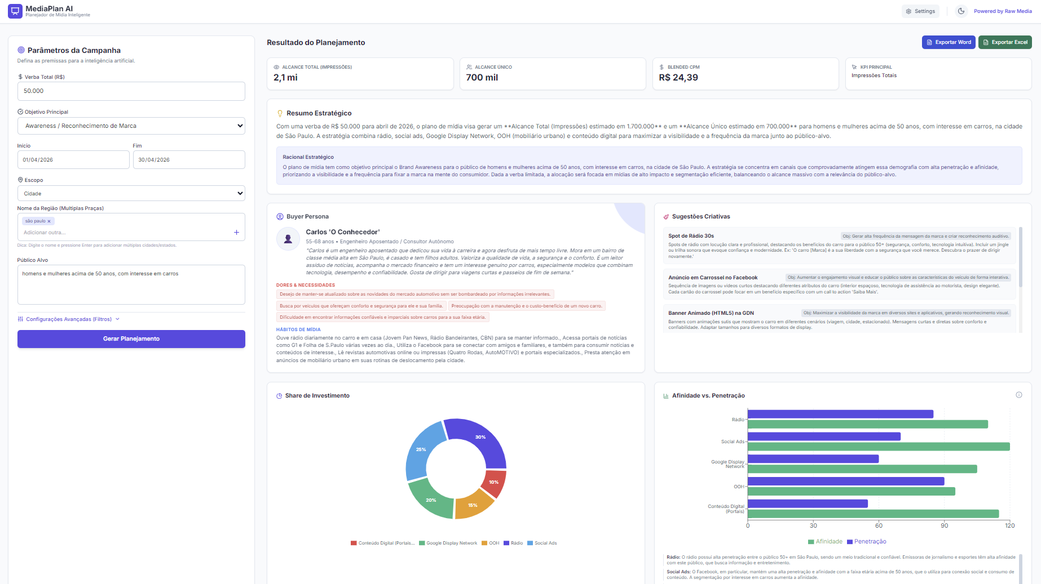Export the plan to Excel
This screenshot has width=1041, height=584.
[x=1005, y=42]
